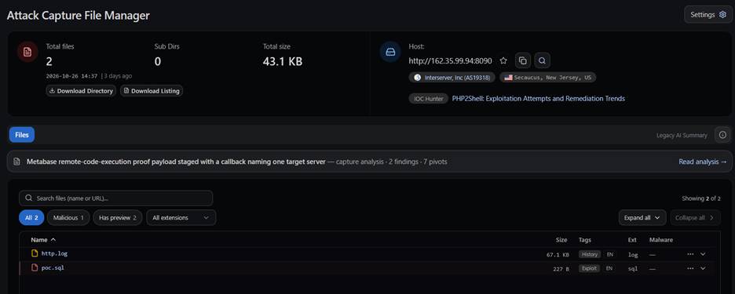Click the Showing 2 of 2 text
Viewport: 735px width, 294px height.
tap(701, 198)
